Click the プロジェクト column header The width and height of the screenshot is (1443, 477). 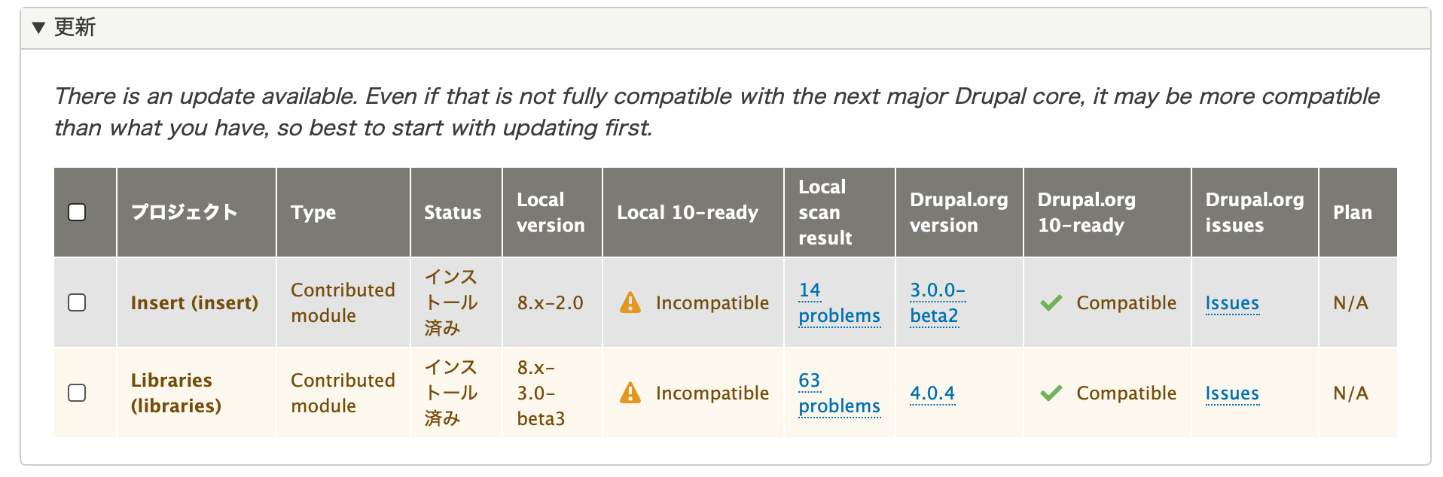click(184, 212)
